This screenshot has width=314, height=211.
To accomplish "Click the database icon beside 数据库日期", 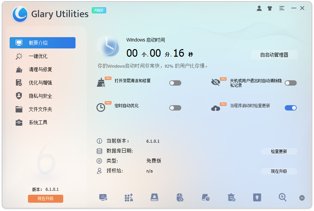I will click(x=99, y=151).
